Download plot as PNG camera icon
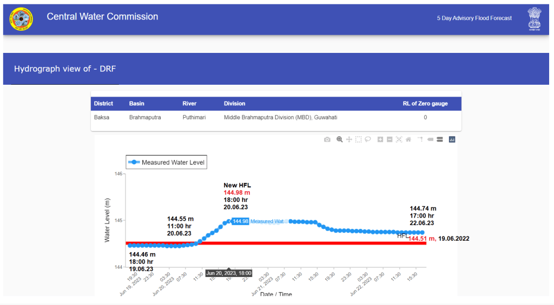This screenshot has height=305, width=554. click(327, 139)
